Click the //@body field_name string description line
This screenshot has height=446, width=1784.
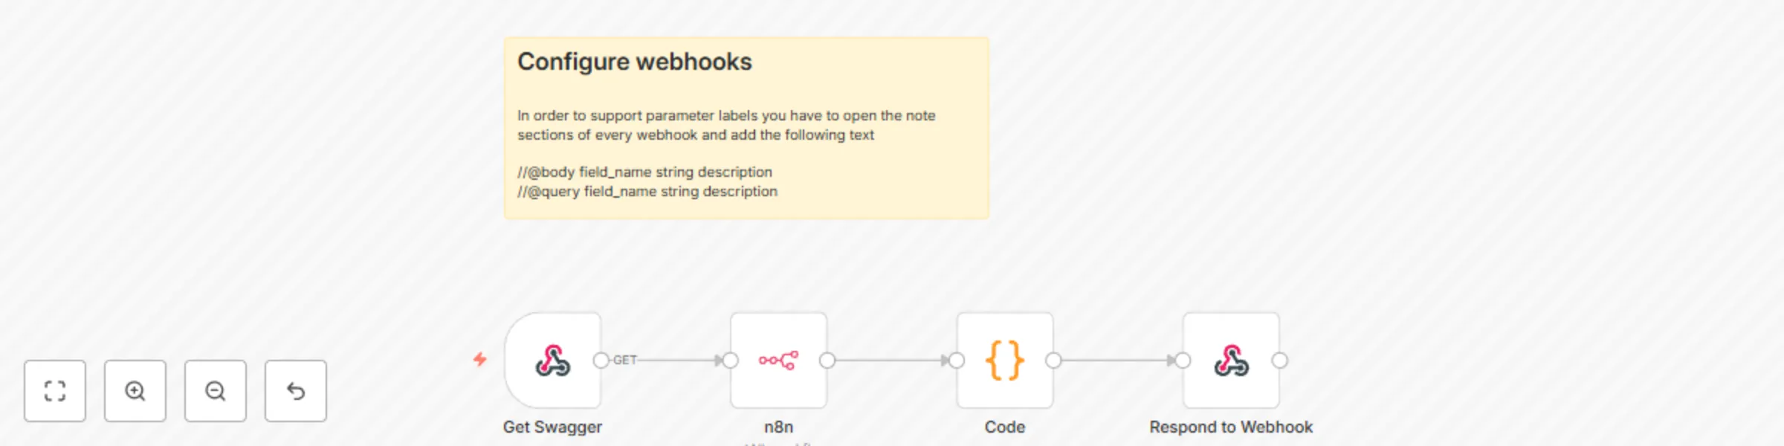tap(645, 172)
